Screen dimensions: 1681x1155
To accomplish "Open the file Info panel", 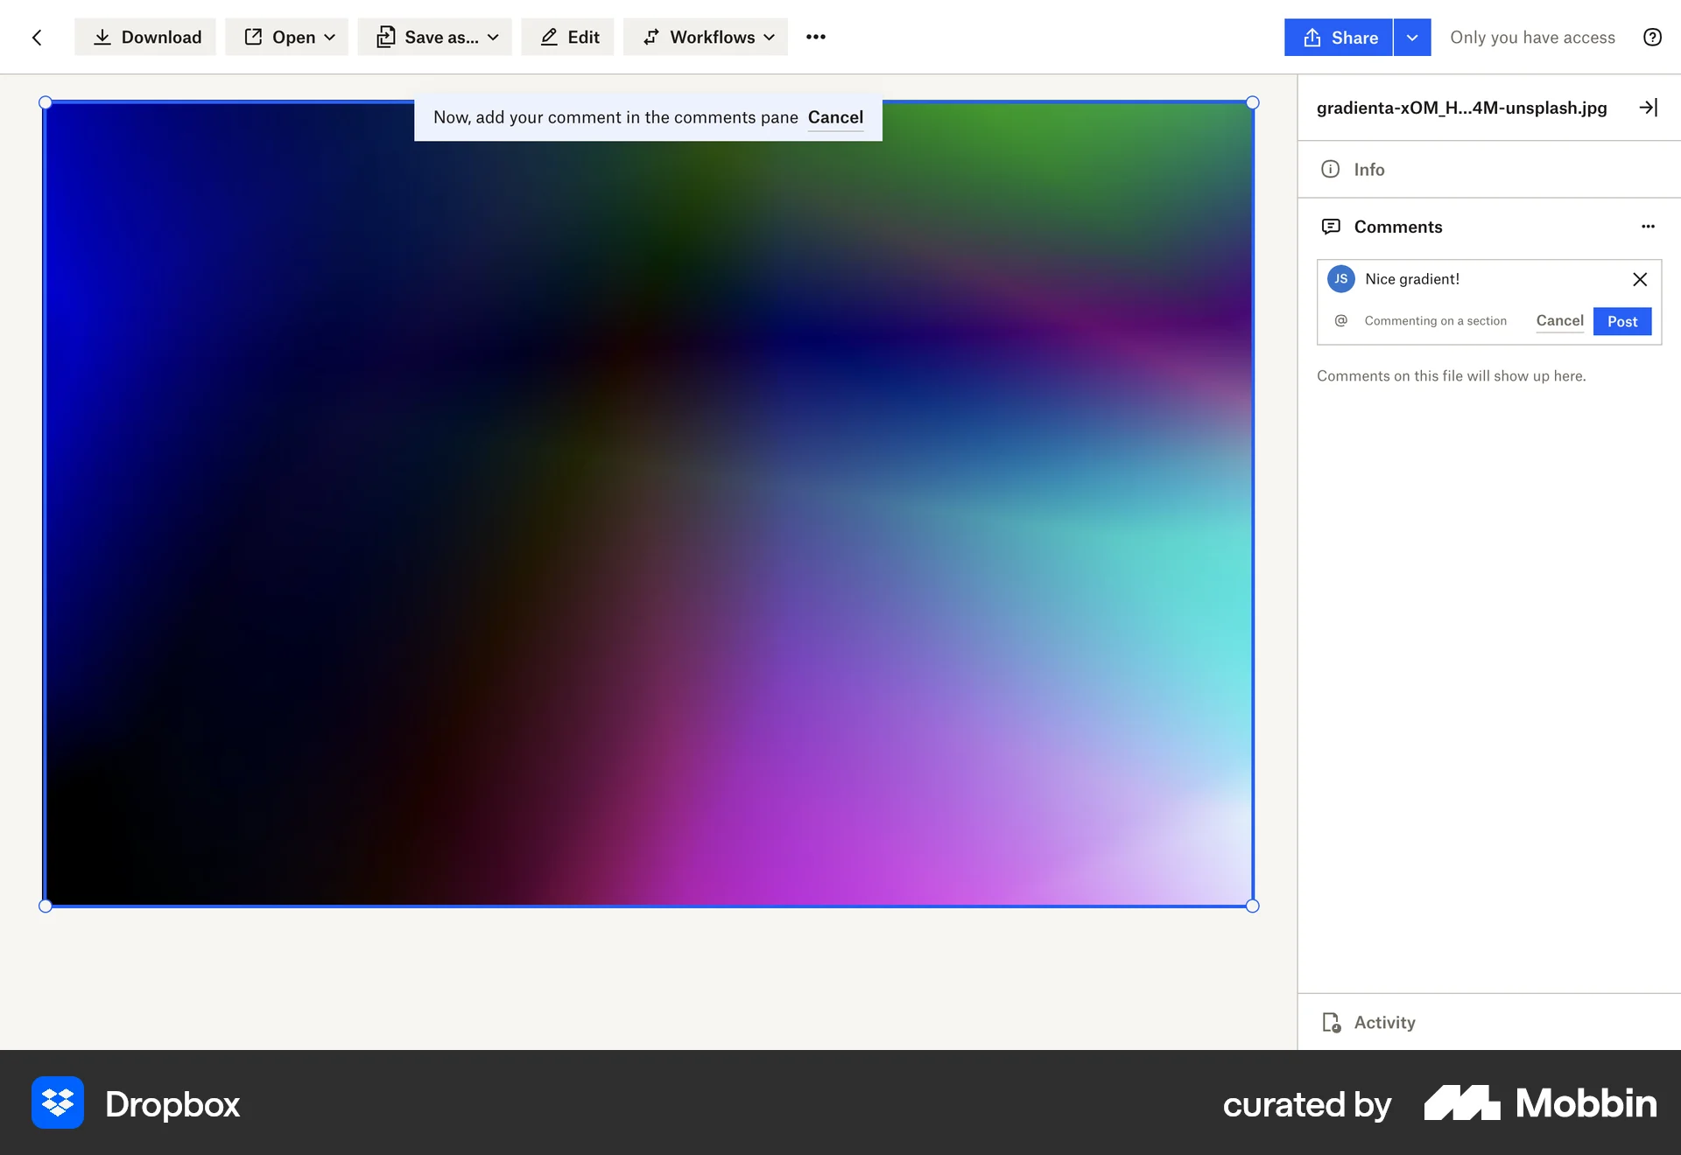I will point(1368,169).
